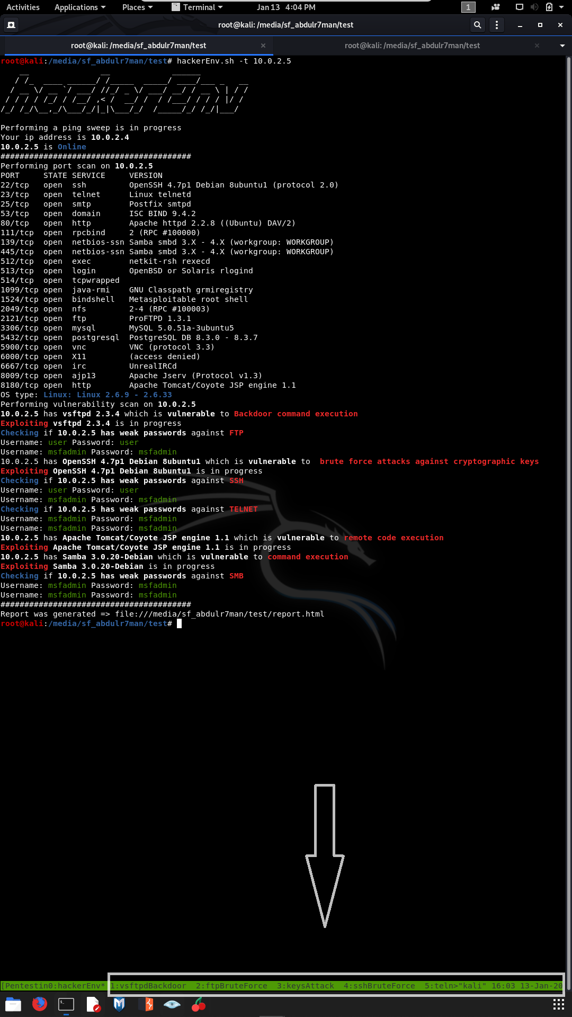The height and width of the screenshot is (1017, 572).
Task: Open workspace indicator number 1
Action: coord(468,7)
